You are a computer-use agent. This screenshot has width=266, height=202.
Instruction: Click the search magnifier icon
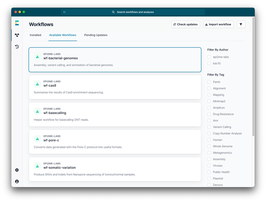click(113, 12)
